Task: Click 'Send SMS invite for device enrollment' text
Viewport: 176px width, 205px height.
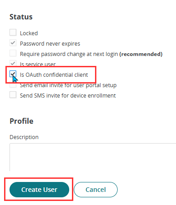Action: [68, 96]
